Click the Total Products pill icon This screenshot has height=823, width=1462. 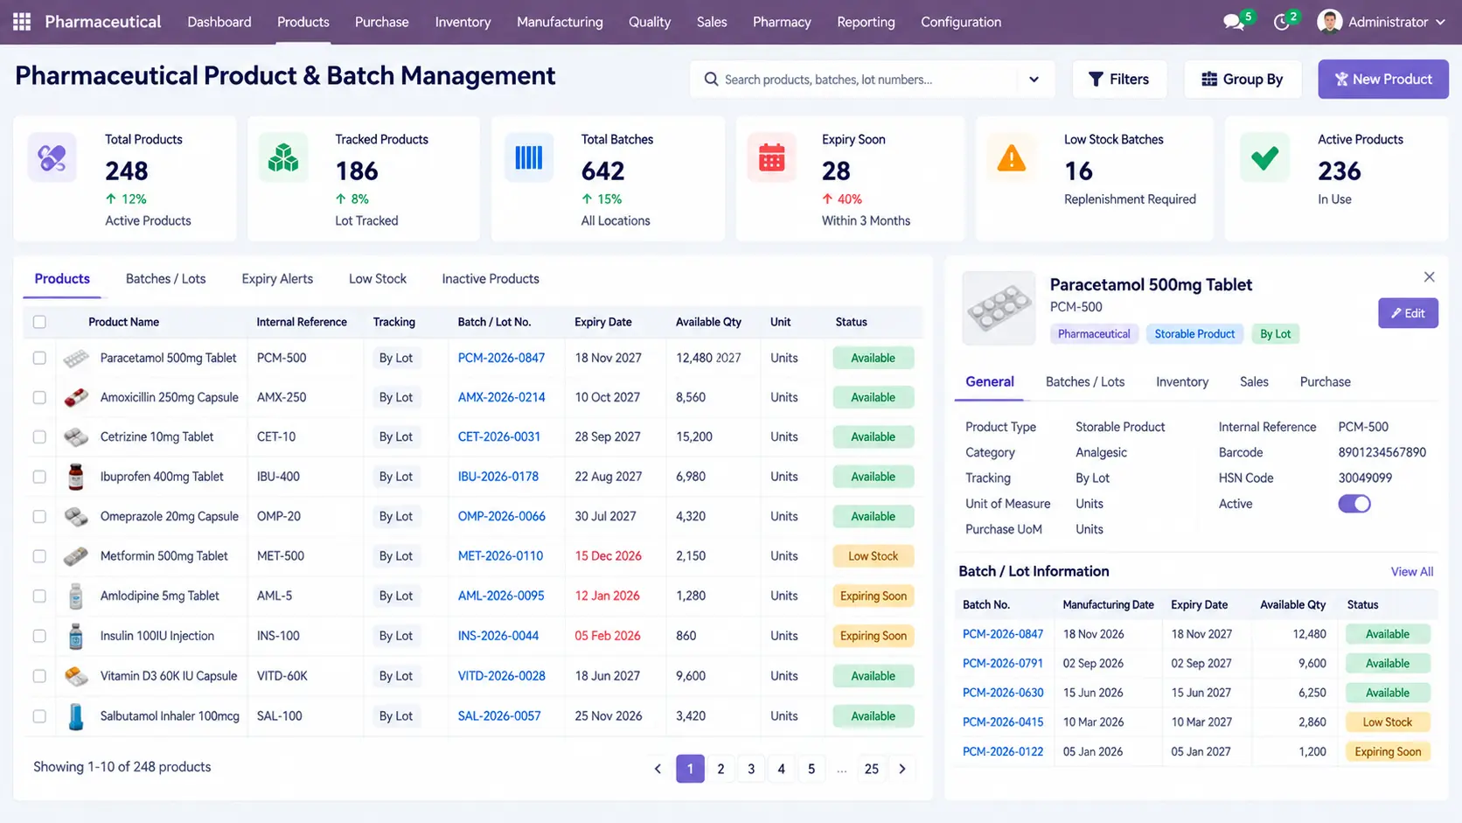(x=52, y=157)
